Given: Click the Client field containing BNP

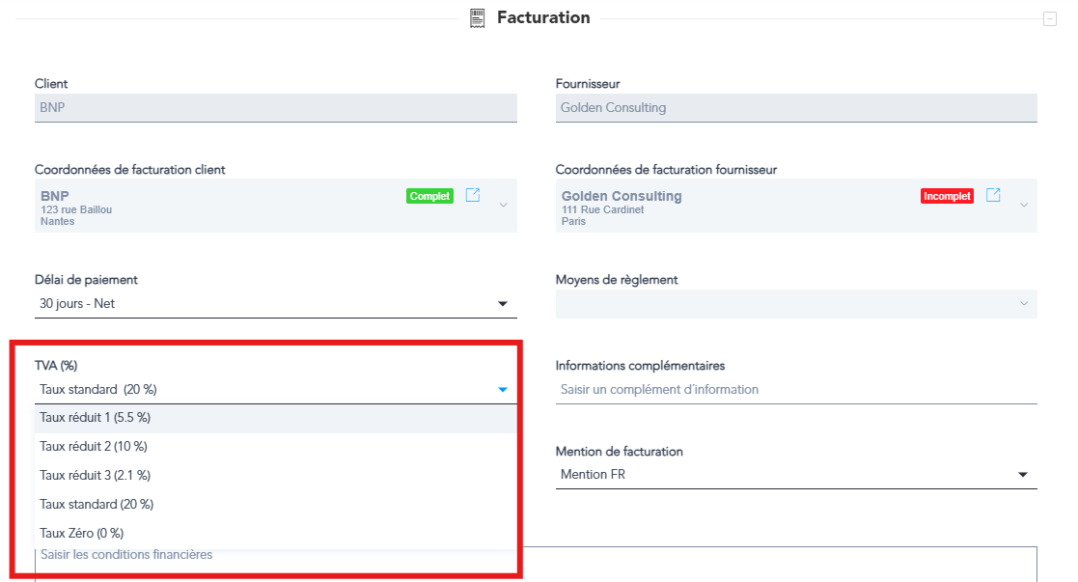Looking at the screenshot, I should click(275, 108).
